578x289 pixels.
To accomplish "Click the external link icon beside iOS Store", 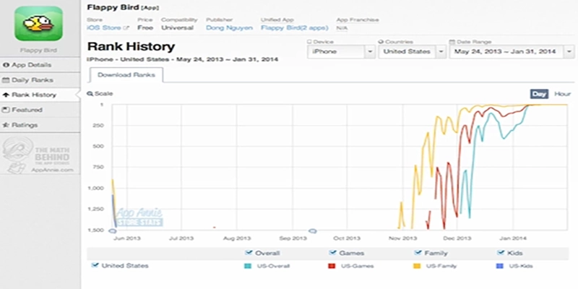I will (x=126, y=28).
